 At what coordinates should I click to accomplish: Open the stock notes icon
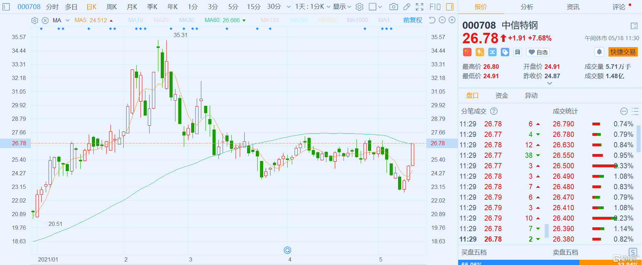click(x=518, y=52)
